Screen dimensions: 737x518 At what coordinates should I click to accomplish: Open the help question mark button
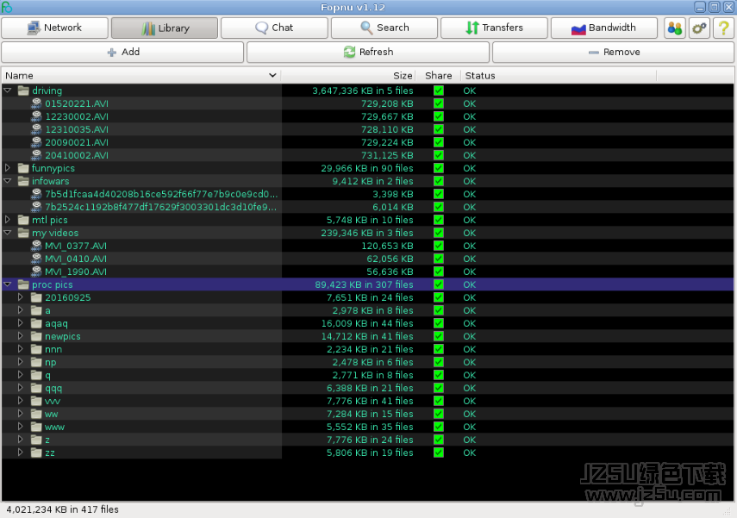point(724,28)
